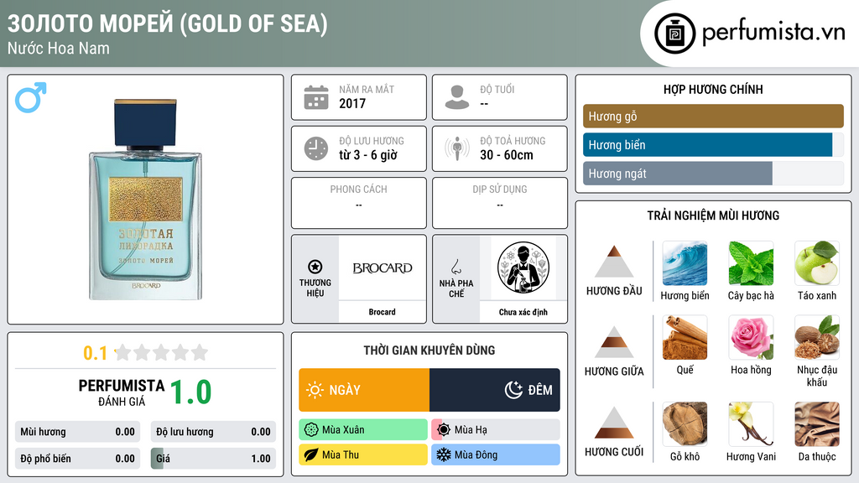The width and height of the screenshot is (859, 483).
Task: Click the Táo xanh green apple image
Action: pyautogui.click(x=817, y=263)
